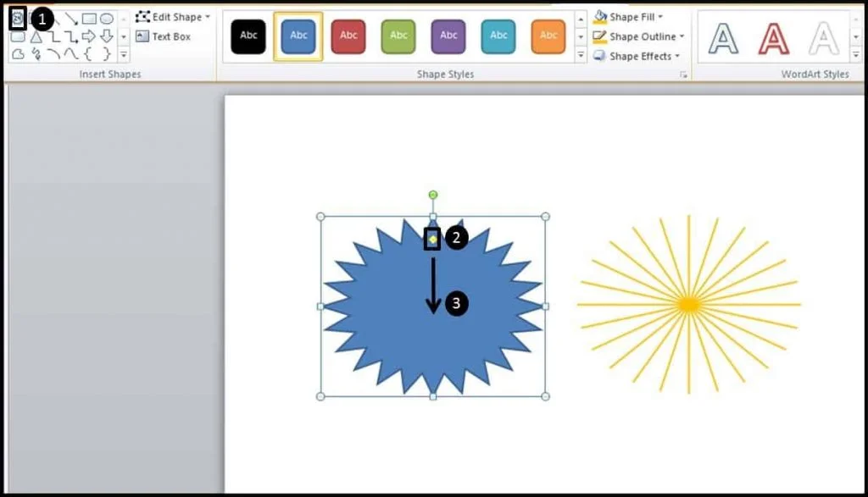Image resolution: width=868 pixels, height=497 pixels.
Task: Apply the purple Abc shape style
Action: coord(448,36)
